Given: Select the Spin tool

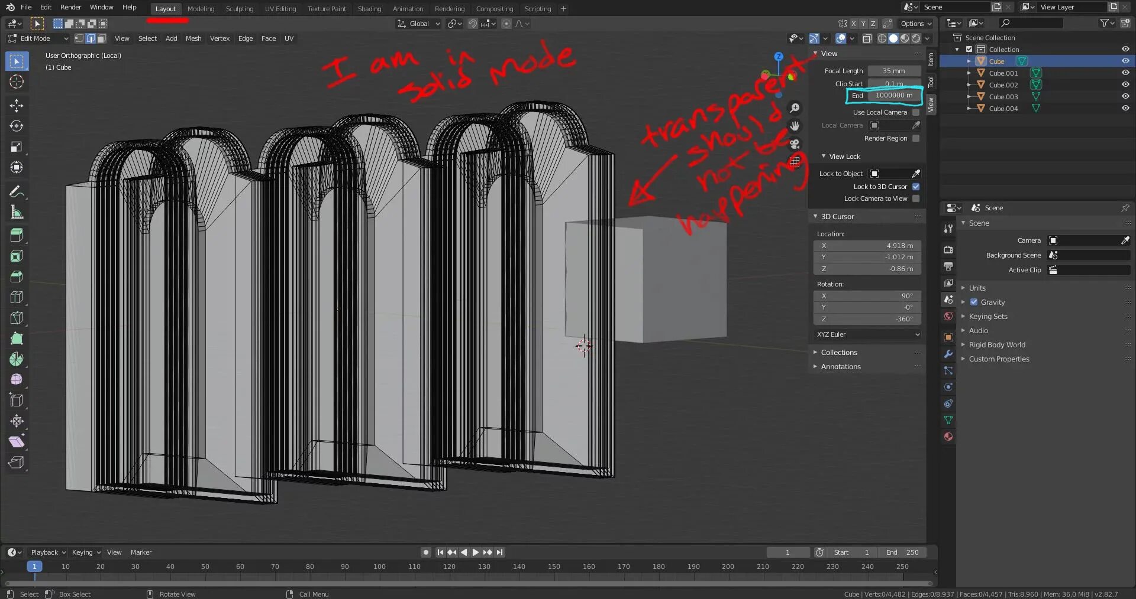Looking at the screenshot, I should [17, 359].
